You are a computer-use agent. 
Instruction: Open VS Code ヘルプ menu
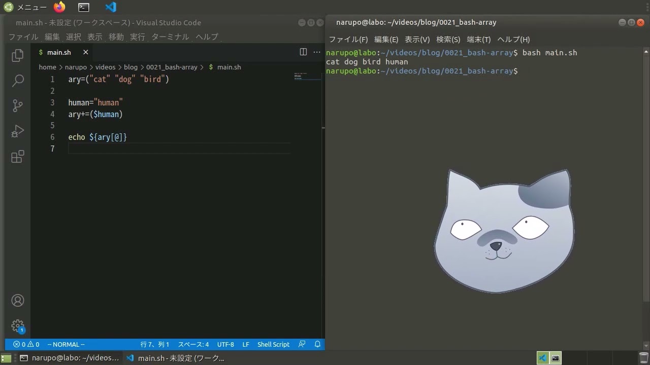pos(207,36)
